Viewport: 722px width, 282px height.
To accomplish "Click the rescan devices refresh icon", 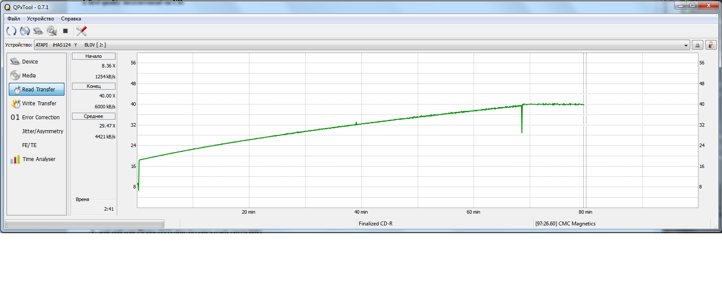I will (11, 31).
